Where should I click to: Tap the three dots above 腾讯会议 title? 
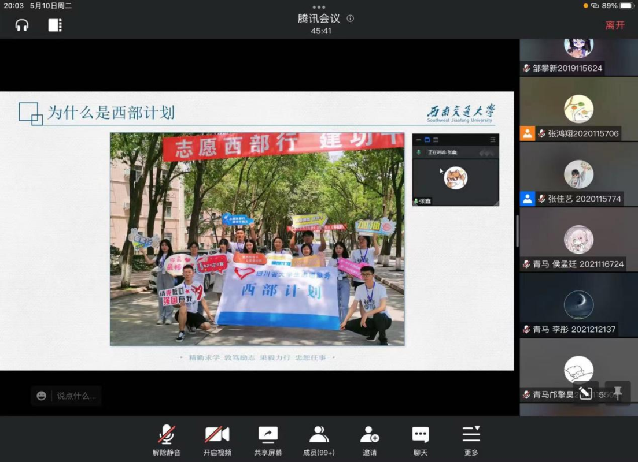click(x=319, y=7)
